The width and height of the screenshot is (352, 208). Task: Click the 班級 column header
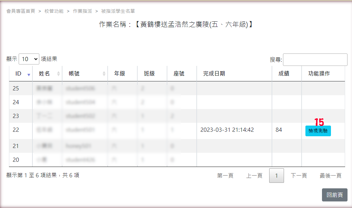(152, 73)
